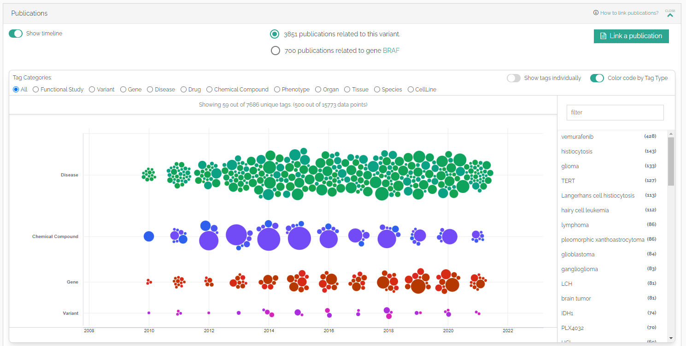Click the document icon on Link a publication

pyautogui.click(x=603, y=36)
